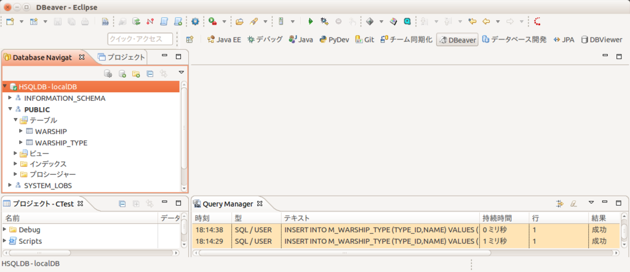Switch to the JPA perspective
Image resolution: width=630 pixels, height=272 pixels.
tap(564, 39)
